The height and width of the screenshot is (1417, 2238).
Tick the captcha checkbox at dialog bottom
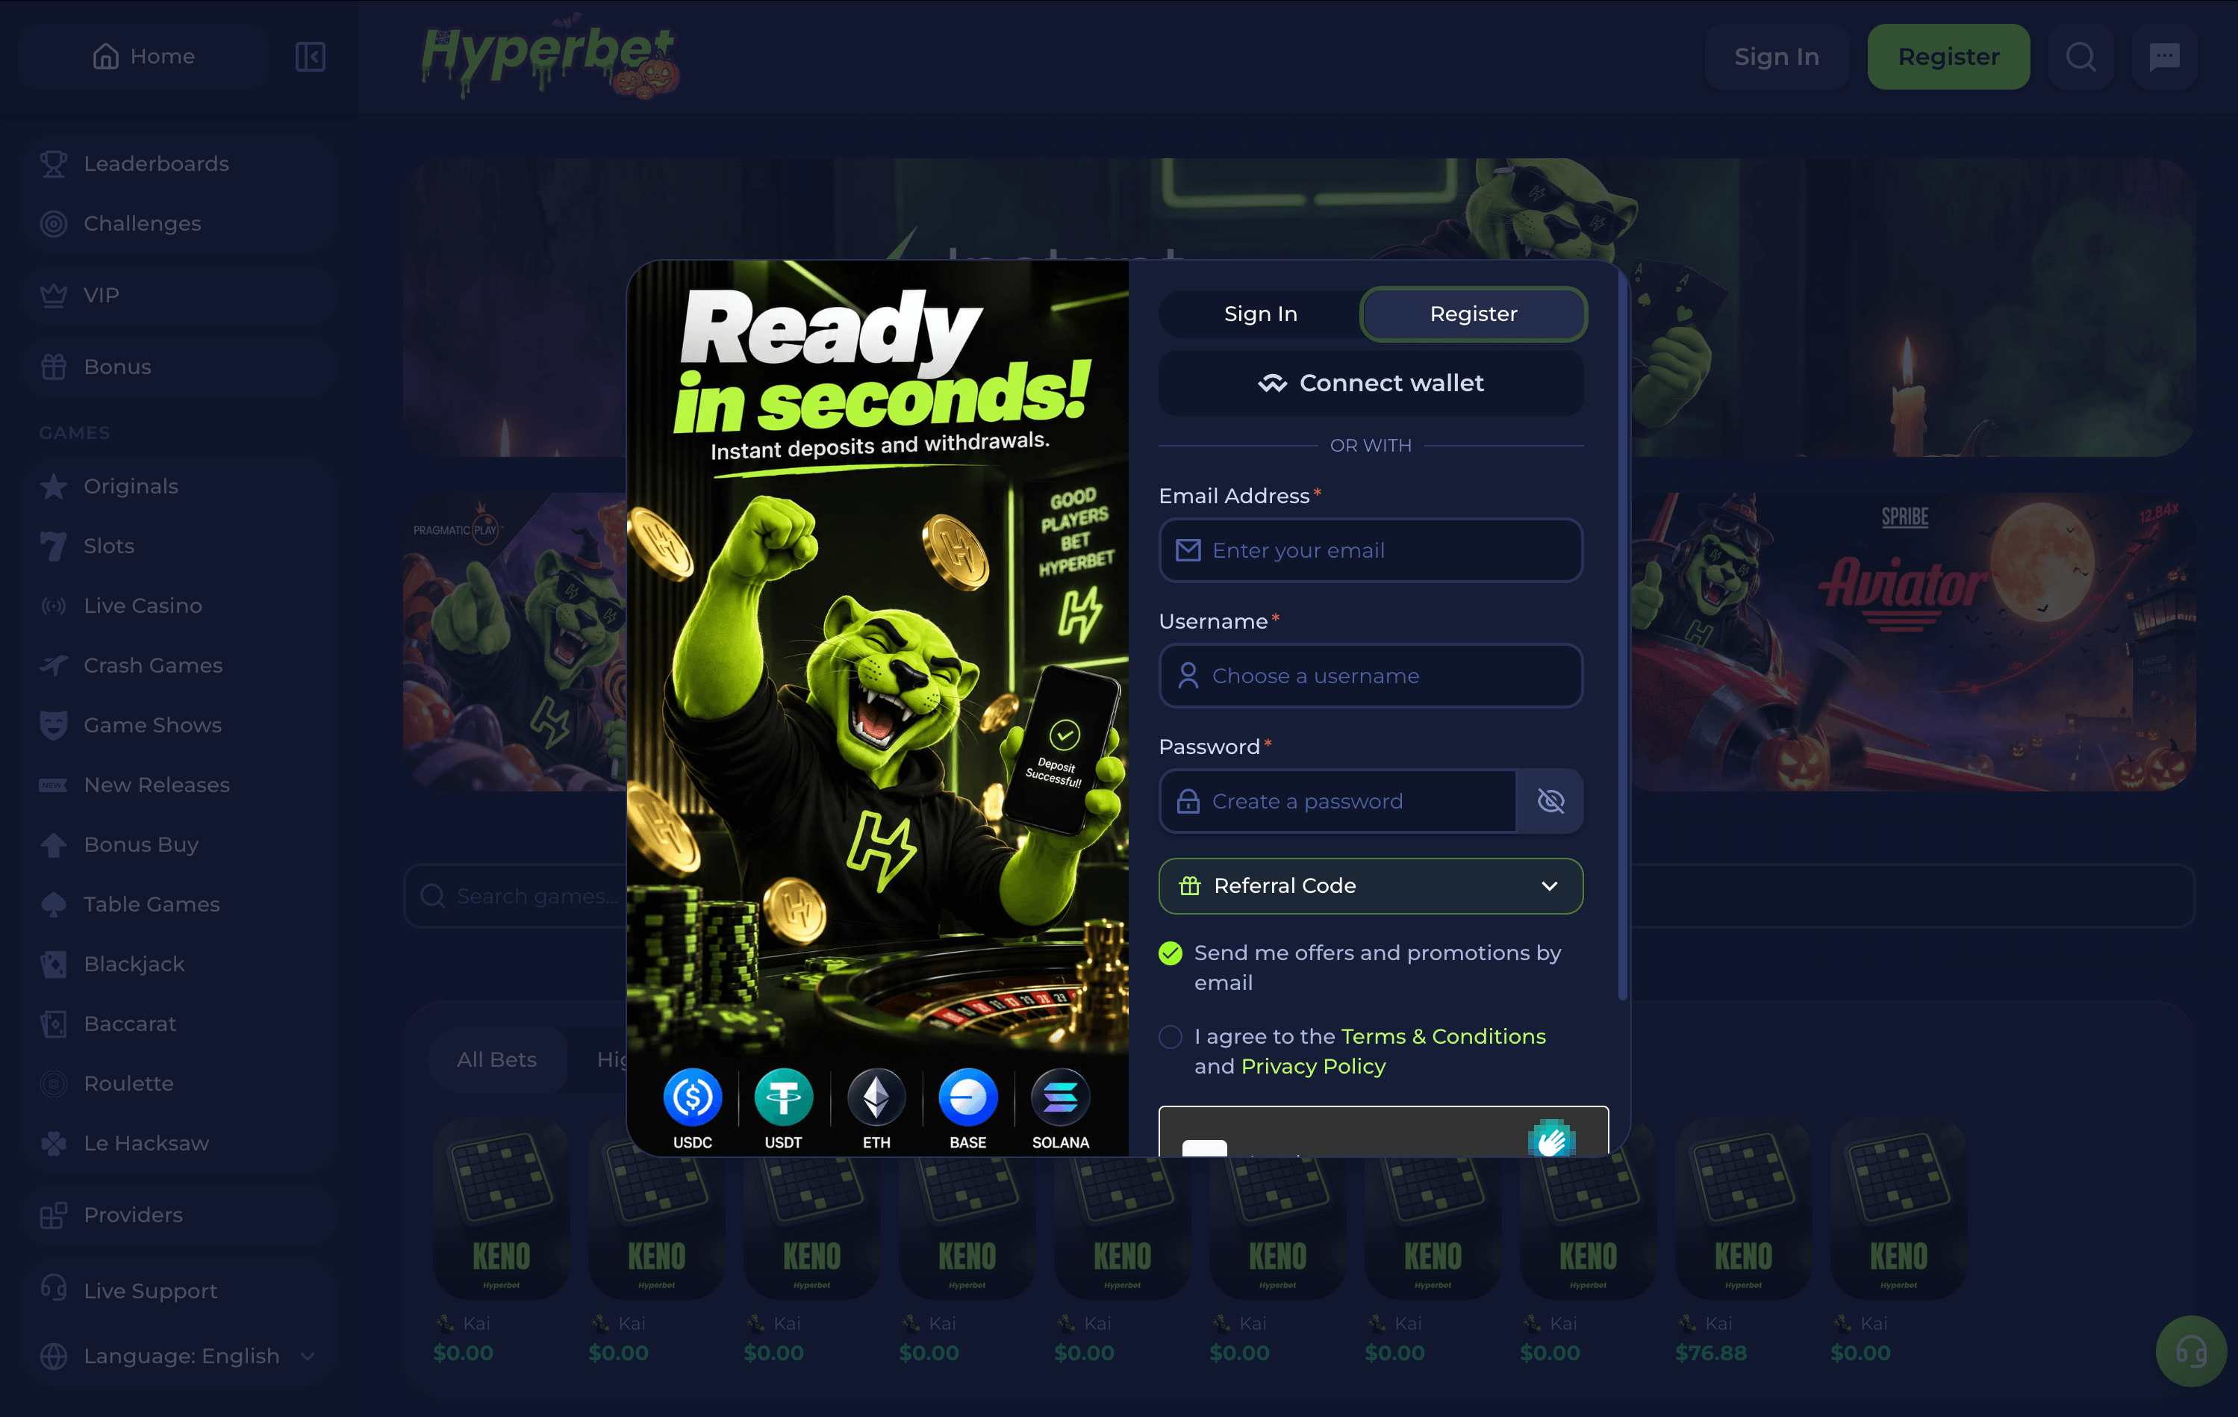point(1205,1148)
